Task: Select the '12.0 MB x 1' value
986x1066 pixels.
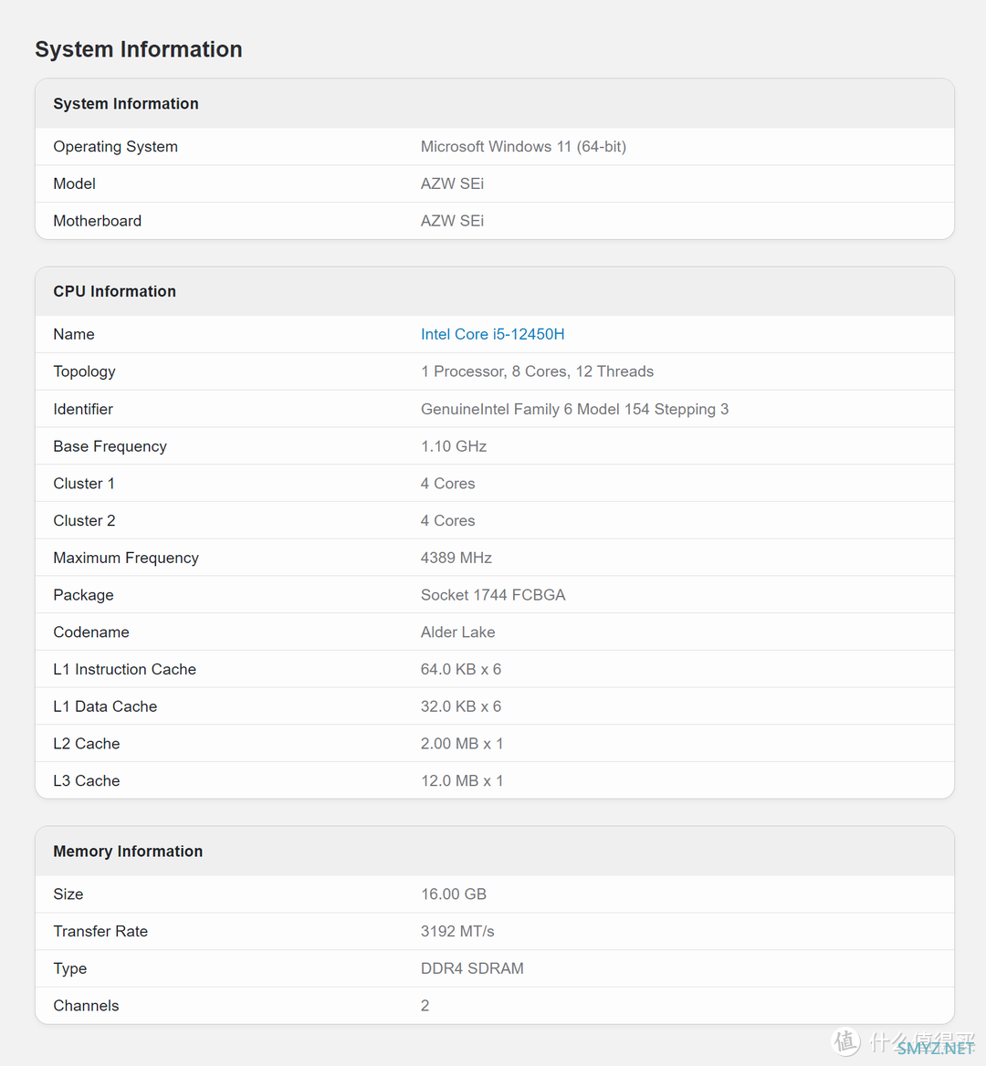Action: [x=462, y=781]
